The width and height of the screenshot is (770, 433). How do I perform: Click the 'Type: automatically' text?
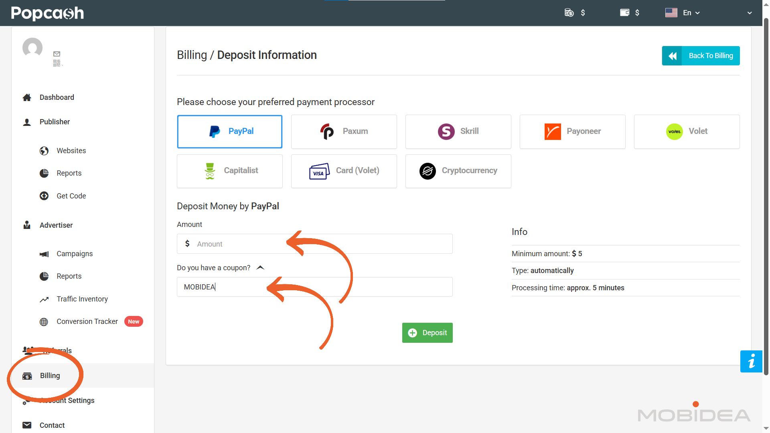543,271
